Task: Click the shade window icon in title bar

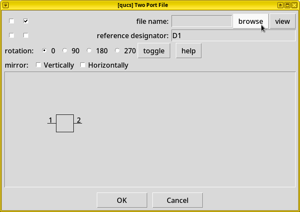Action: click(281, 5)
